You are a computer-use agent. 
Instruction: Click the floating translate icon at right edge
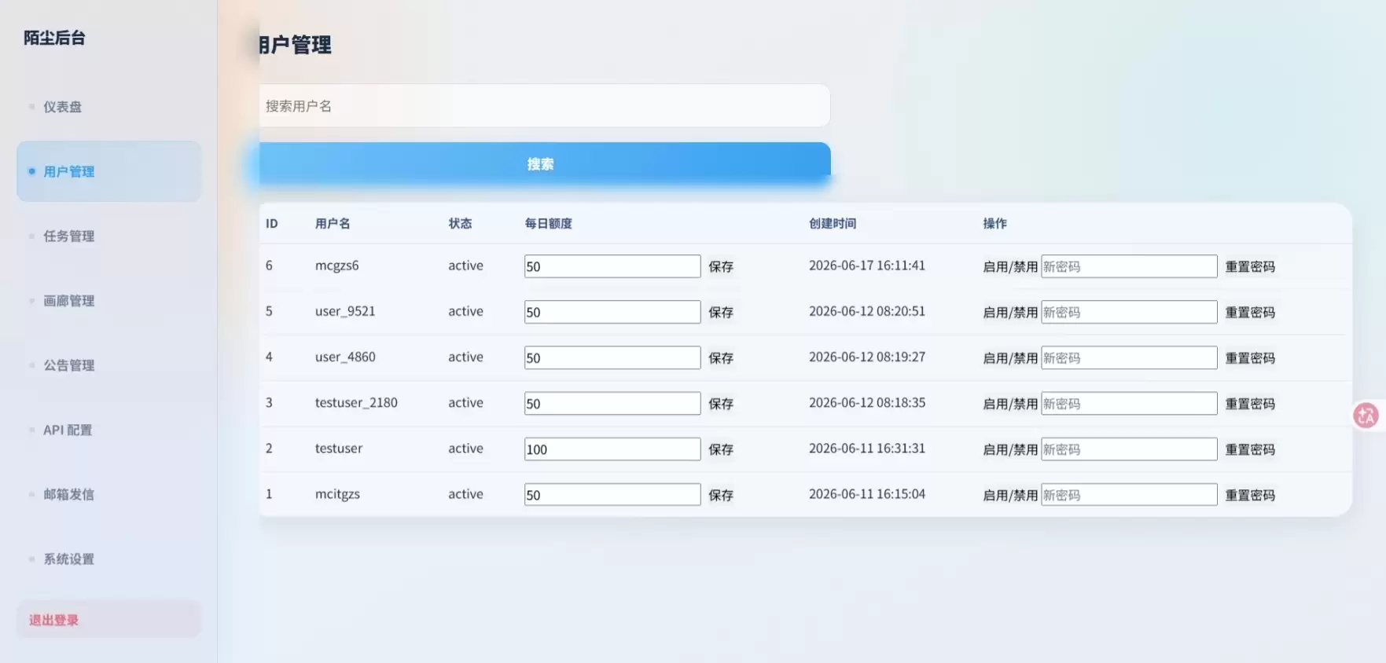[1366, 415]
